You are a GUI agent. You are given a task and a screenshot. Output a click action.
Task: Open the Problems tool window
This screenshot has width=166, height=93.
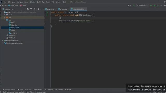(38, 90)
